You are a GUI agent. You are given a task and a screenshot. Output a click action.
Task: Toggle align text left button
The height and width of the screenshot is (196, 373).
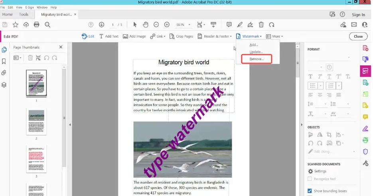point(310,95)
